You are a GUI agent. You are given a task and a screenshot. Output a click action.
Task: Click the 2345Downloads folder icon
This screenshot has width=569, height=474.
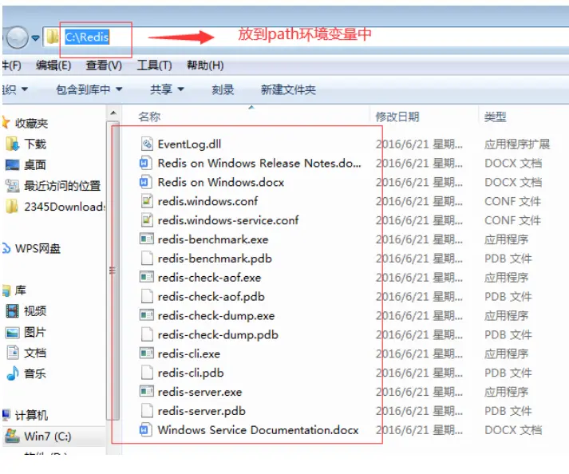tap(12, 207)
